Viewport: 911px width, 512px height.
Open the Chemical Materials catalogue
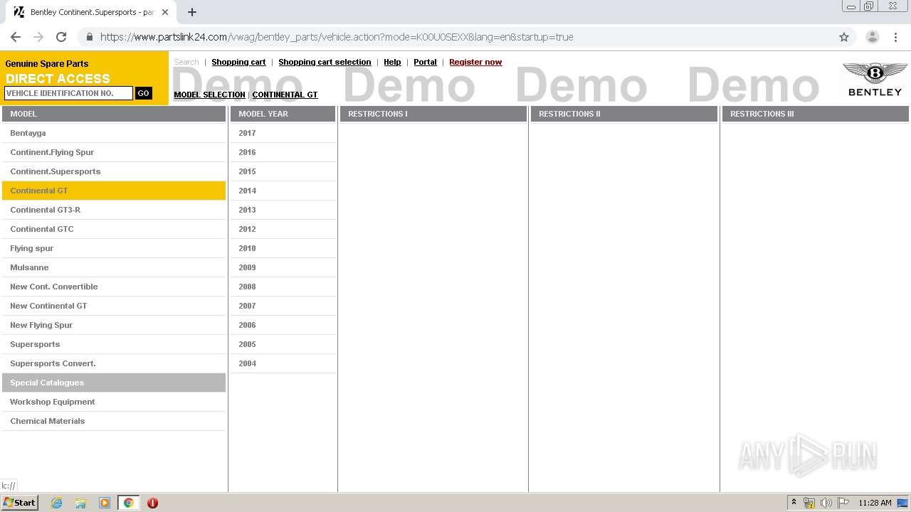[114, 421]
